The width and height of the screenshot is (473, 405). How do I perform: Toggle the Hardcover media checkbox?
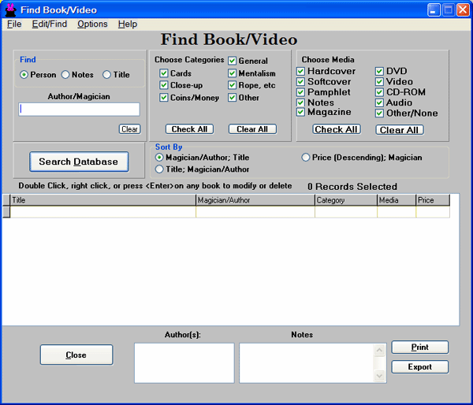tap(301, 71)
